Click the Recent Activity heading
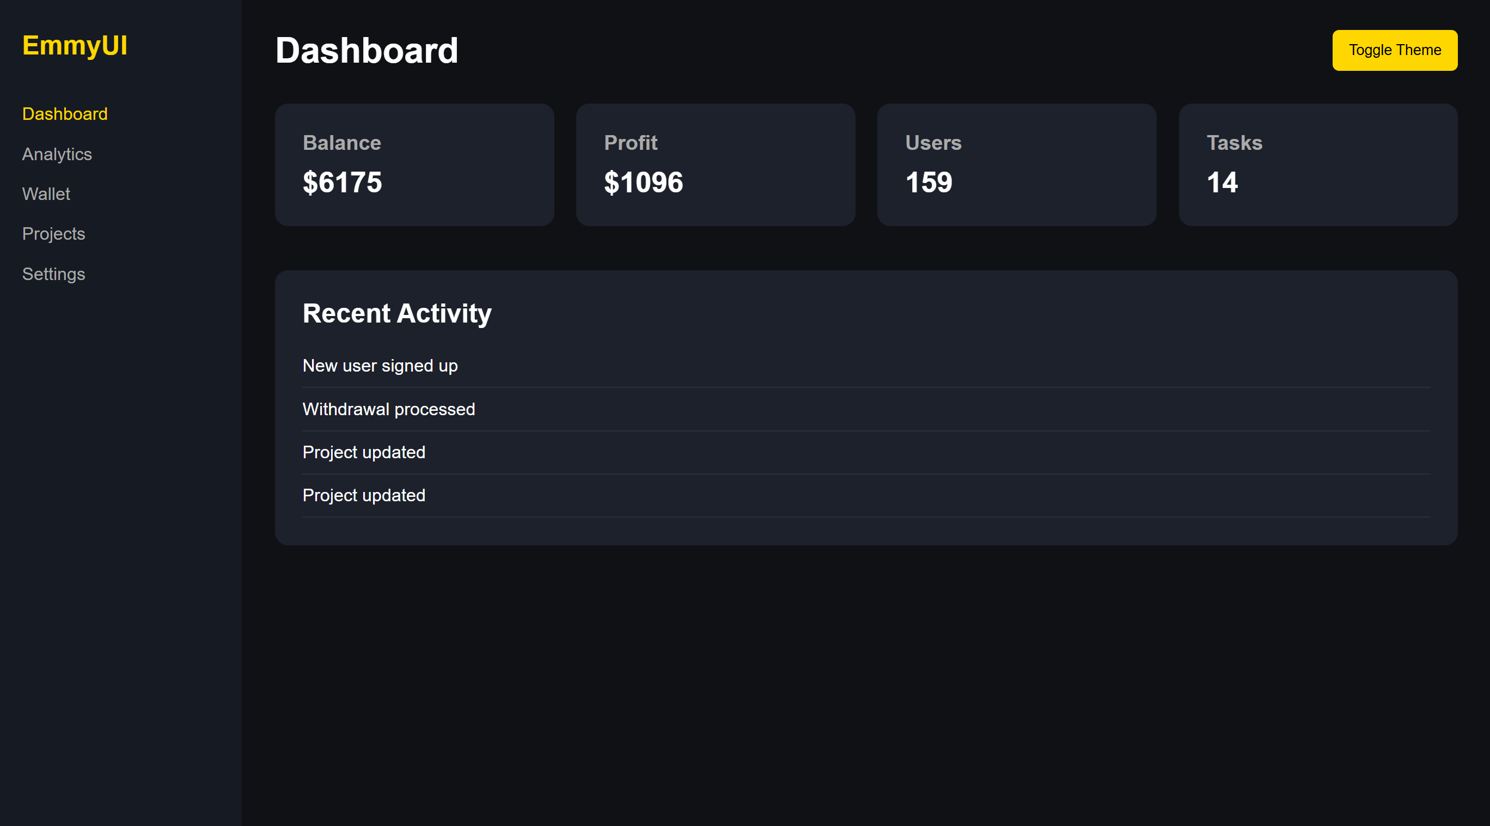Image resolution: width=1490 pixels, height=826 pixels. pos(397,313)
